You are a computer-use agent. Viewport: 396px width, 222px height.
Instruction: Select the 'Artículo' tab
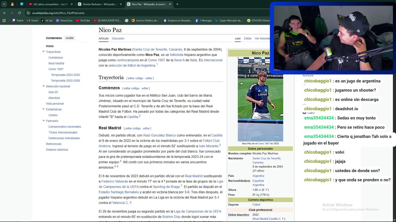(x=104, y=39)
